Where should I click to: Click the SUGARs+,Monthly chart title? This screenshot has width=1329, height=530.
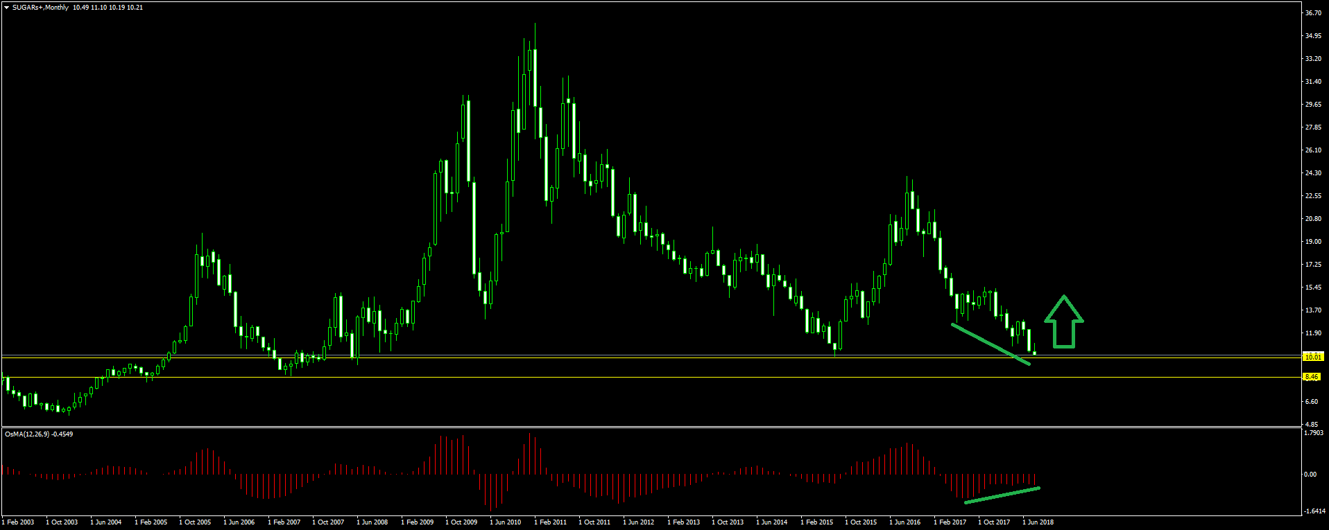(x=40, y=8)
